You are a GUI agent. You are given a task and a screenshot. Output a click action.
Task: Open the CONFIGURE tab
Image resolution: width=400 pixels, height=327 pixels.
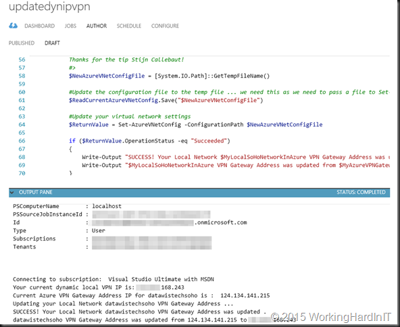coord(165,26)
